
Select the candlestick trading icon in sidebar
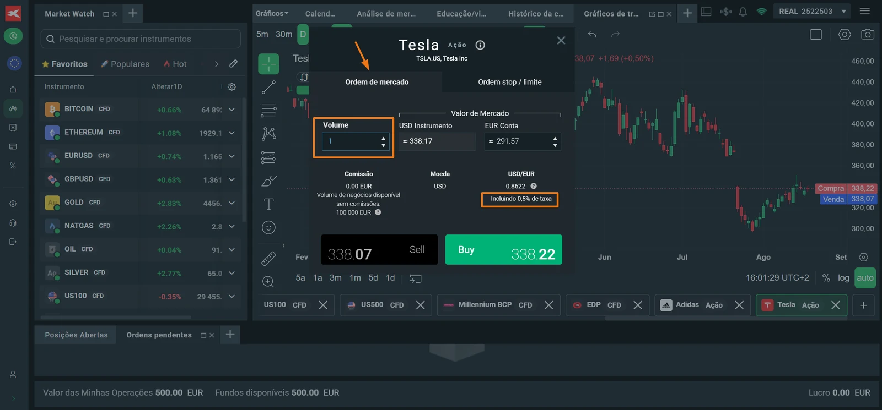coord(13,108)
